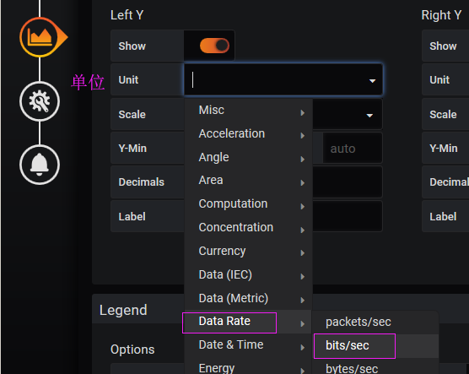Screen dimensions: 469x374
Task: Choose packets/sec unit option
Action: [x=358, y=323]
